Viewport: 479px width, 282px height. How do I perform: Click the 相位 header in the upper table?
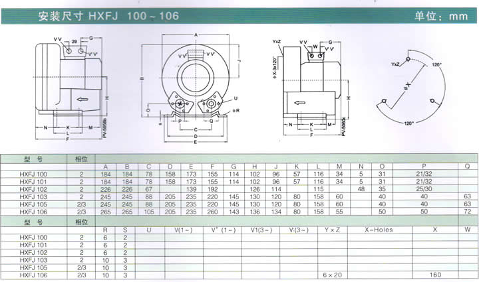click(81, 159)
